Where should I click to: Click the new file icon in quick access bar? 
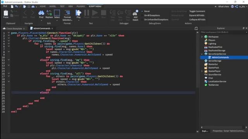(x=12, y=7)
